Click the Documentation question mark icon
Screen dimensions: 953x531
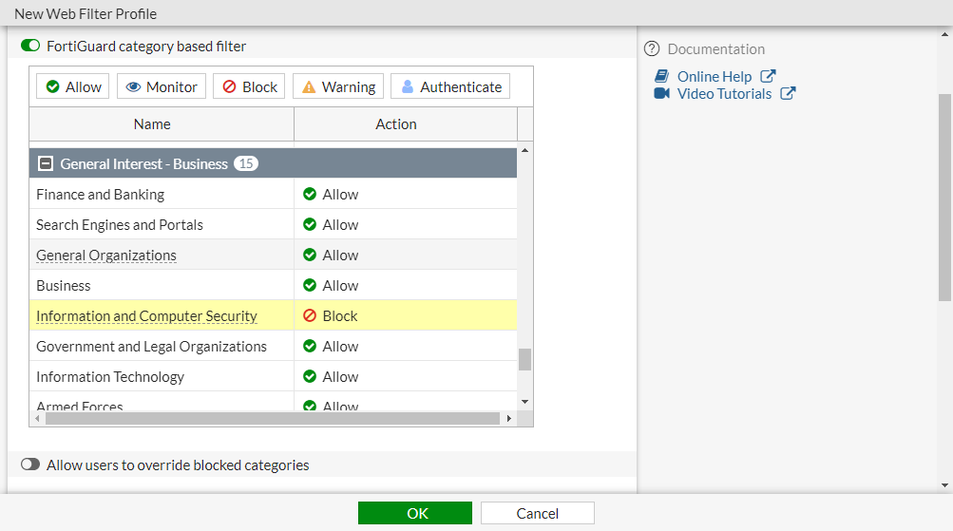click(x=652, y=48)
